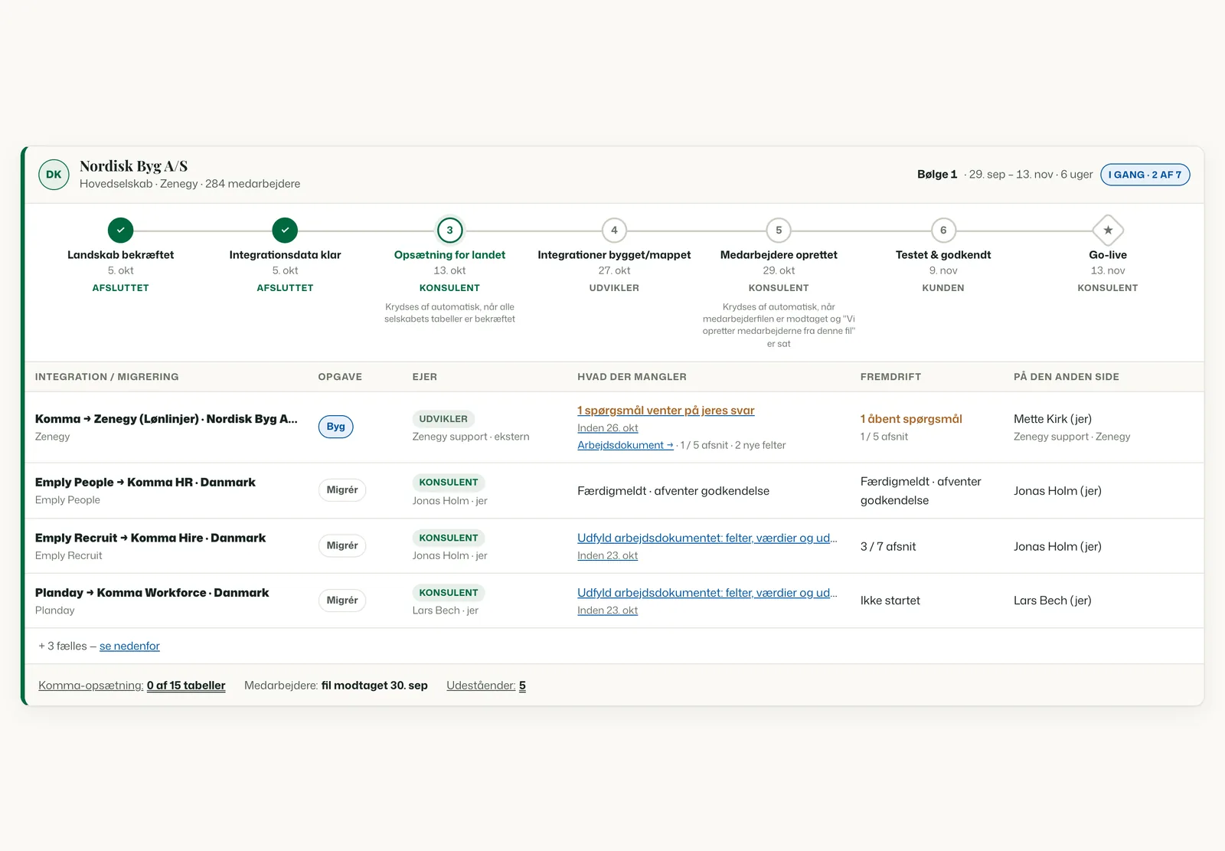Click KONSULENT tag in Emply Recruit row
Viewport: 1225px width, 851px height.
pyautogui.click(x=449, y=538)
